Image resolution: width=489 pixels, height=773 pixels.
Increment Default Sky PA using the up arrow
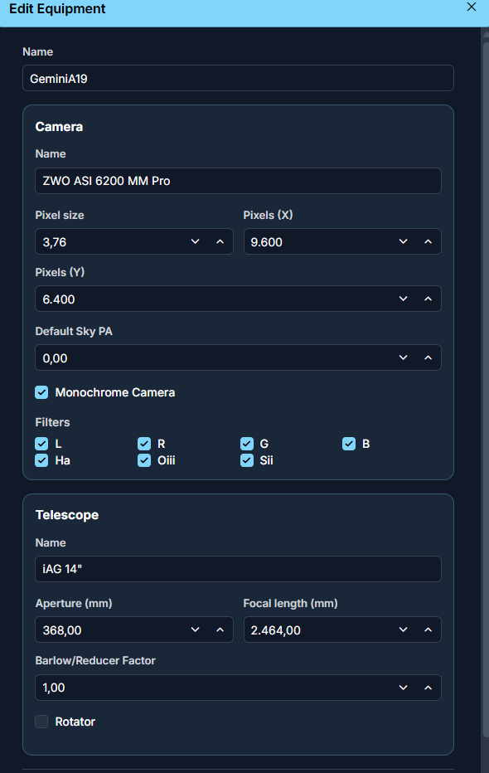[428, 357]
